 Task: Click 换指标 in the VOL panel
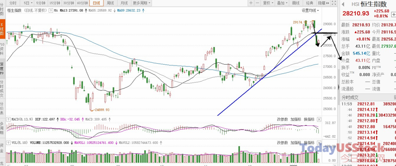(x=309, y=143)
